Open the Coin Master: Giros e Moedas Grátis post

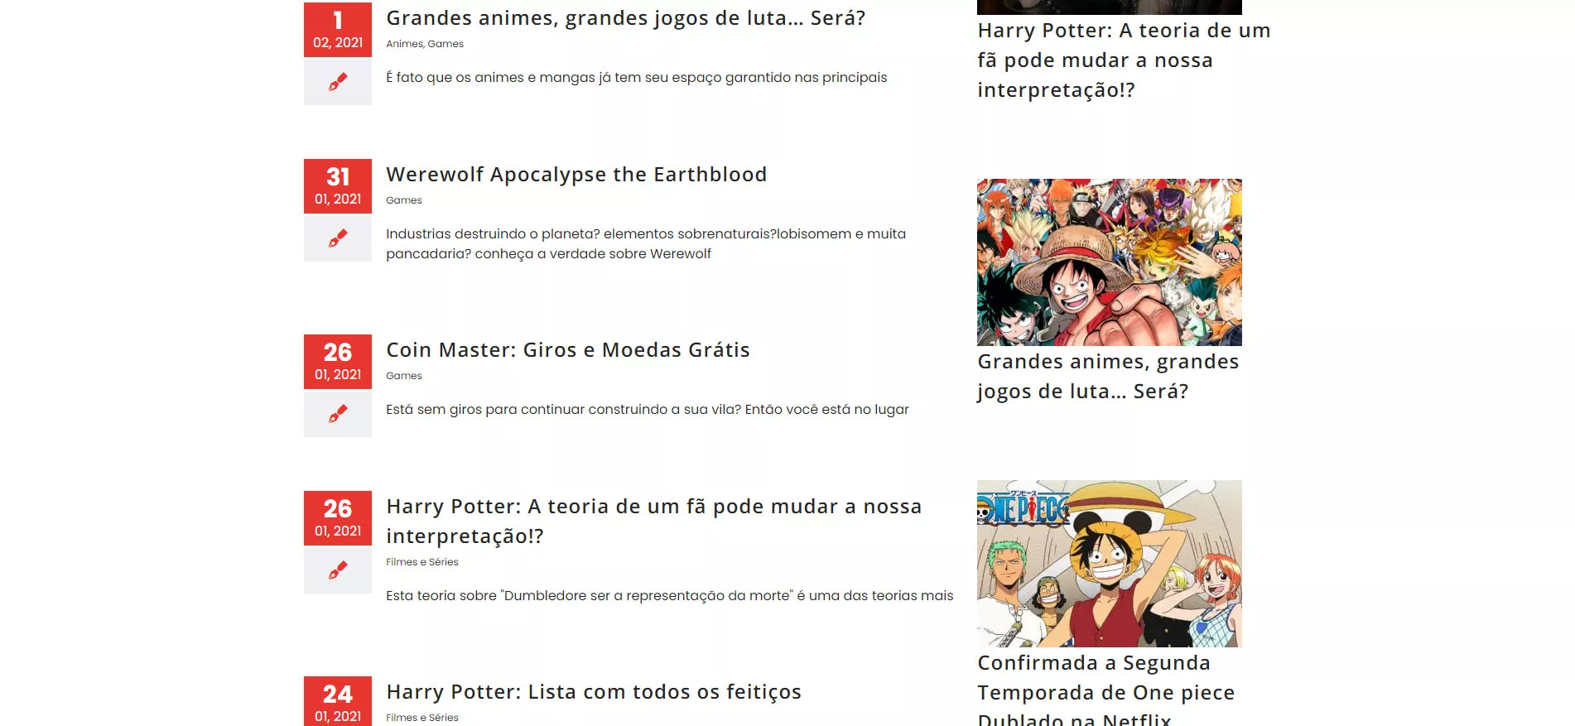point(568,350)
